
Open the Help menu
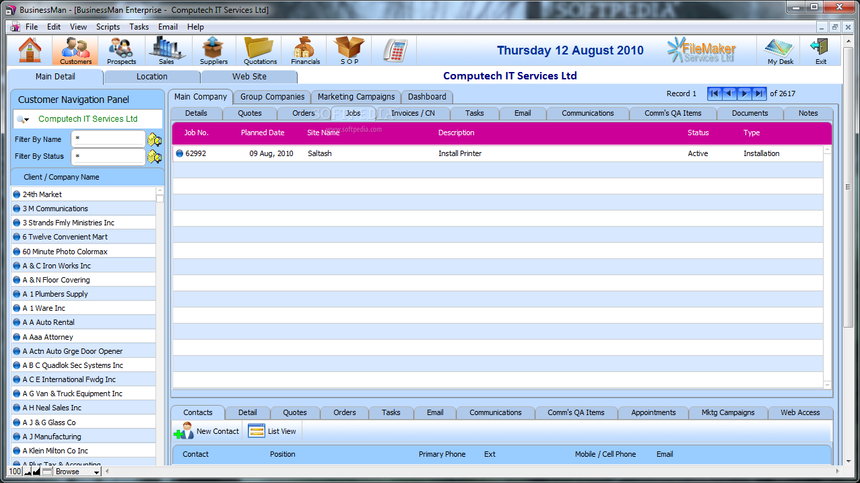tap(195, 27)
